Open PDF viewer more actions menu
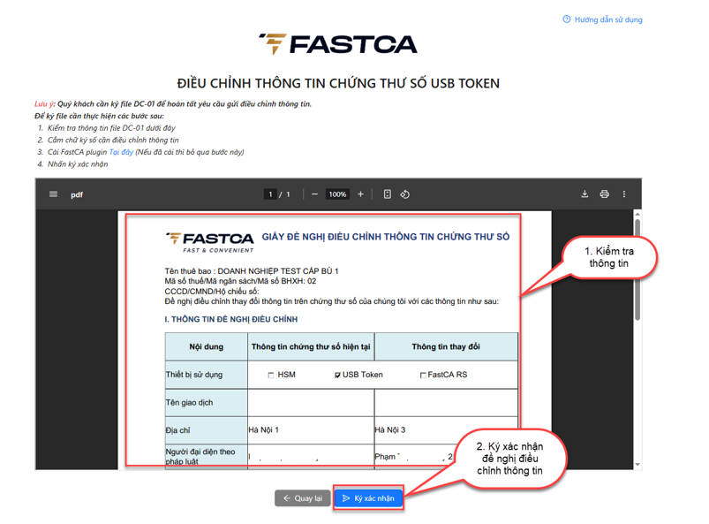Viewport: 709px width, 524px height. 624,194
